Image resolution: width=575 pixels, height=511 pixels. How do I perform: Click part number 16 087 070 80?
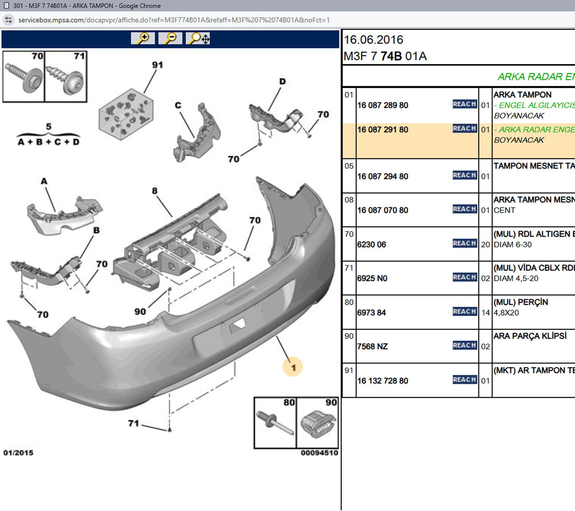pos(382,210)
